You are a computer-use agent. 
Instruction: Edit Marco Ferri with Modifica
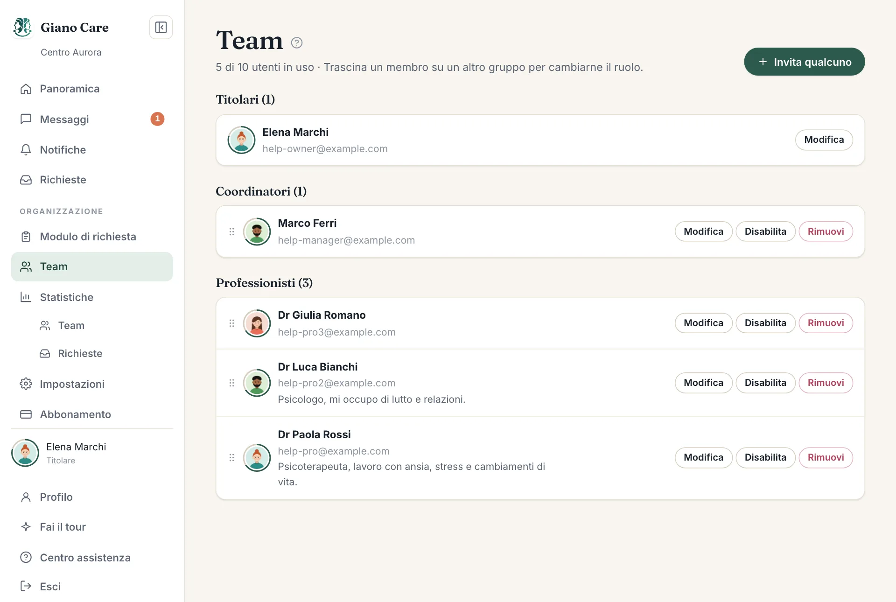pos(703,231)
